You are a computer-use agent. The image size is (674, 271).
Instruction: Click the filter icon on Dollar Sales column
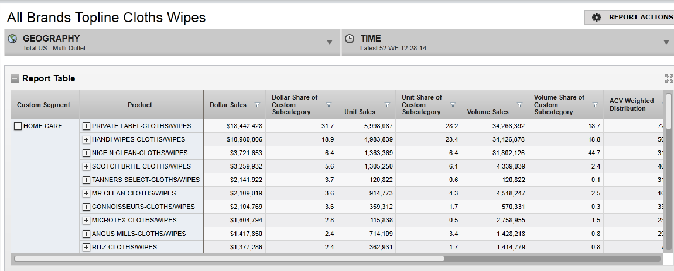click(x=258, y=105)
